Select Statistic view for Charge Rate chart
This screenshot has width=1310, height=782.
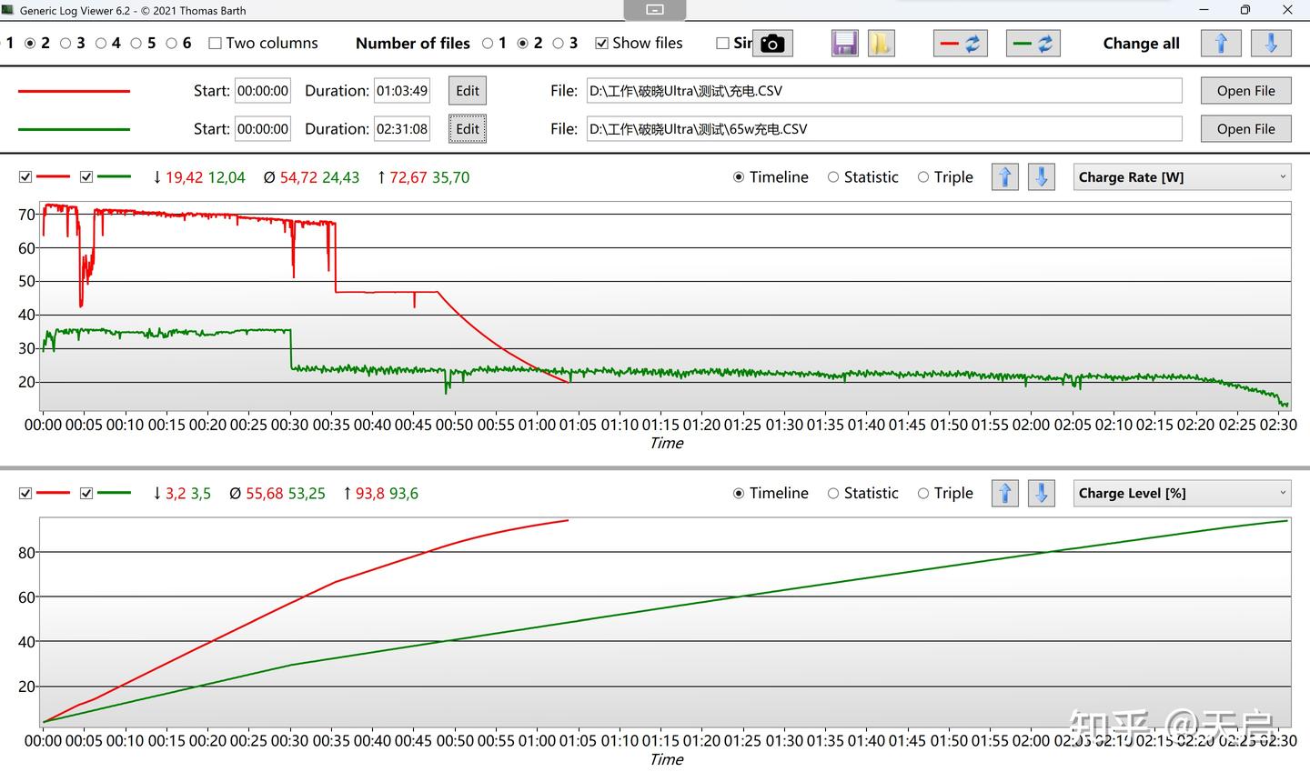(833, 177)
